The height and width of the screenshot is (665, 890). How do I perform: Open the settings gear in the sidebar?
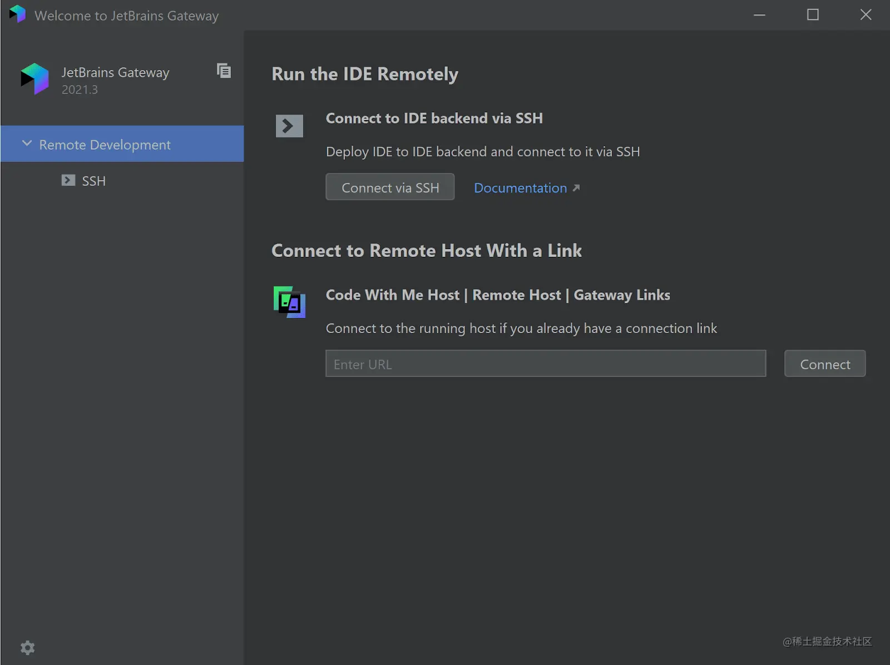27,648
